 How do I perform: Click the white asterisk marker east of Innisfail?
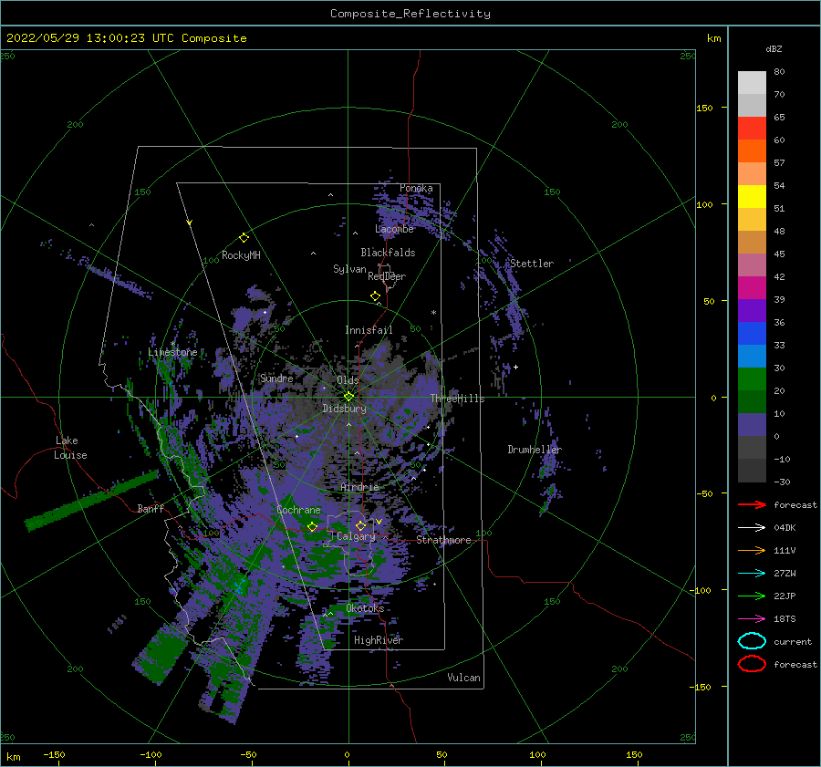[x=433, y=313]
